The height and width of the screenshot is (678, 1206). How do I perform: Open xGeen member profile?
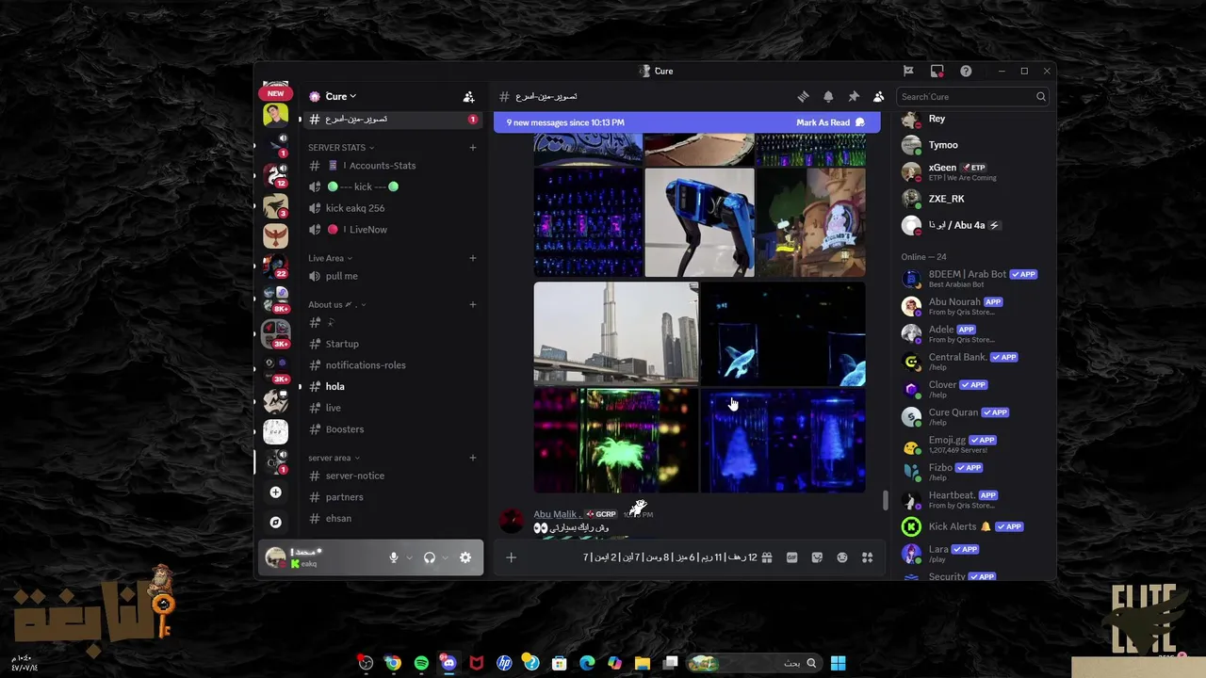(974, 171)
